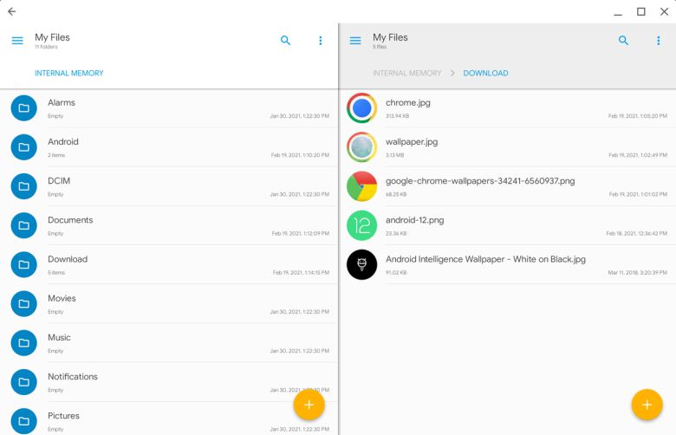Open the Android folder
This screenshot has width=676, height=435.
tap(63, 142)
